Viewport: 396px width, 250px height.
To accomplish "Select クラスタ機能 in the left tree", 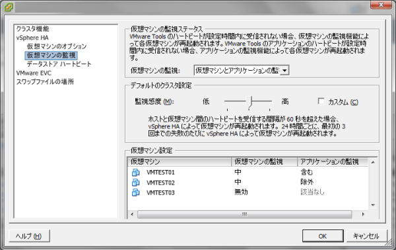I will [32, 29].
